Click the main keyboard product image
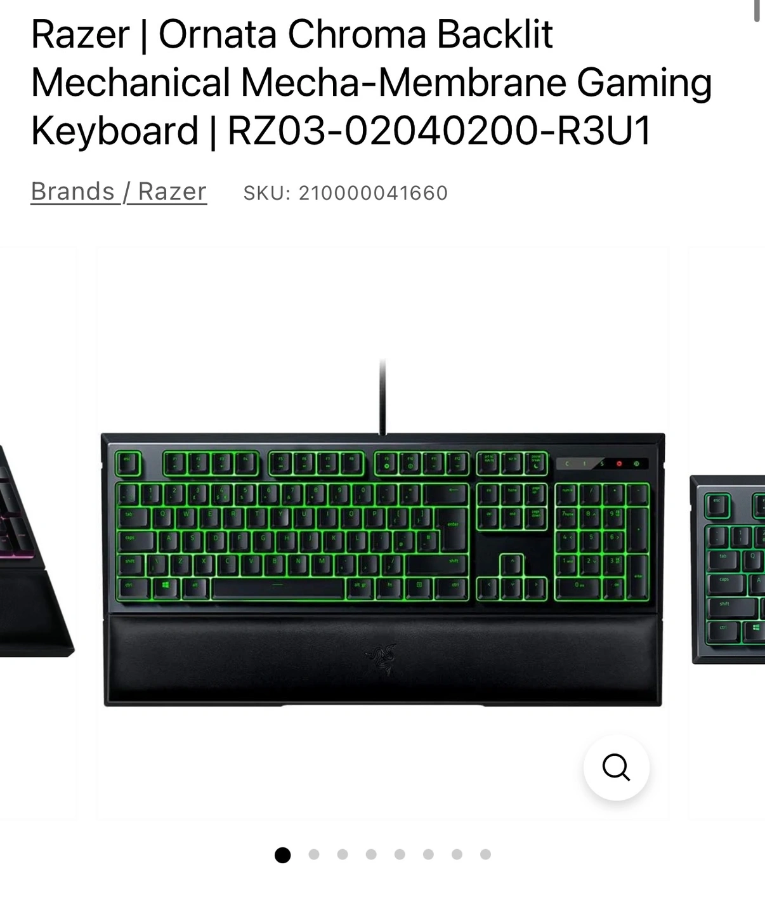765x914 pixels. [383, 533]
